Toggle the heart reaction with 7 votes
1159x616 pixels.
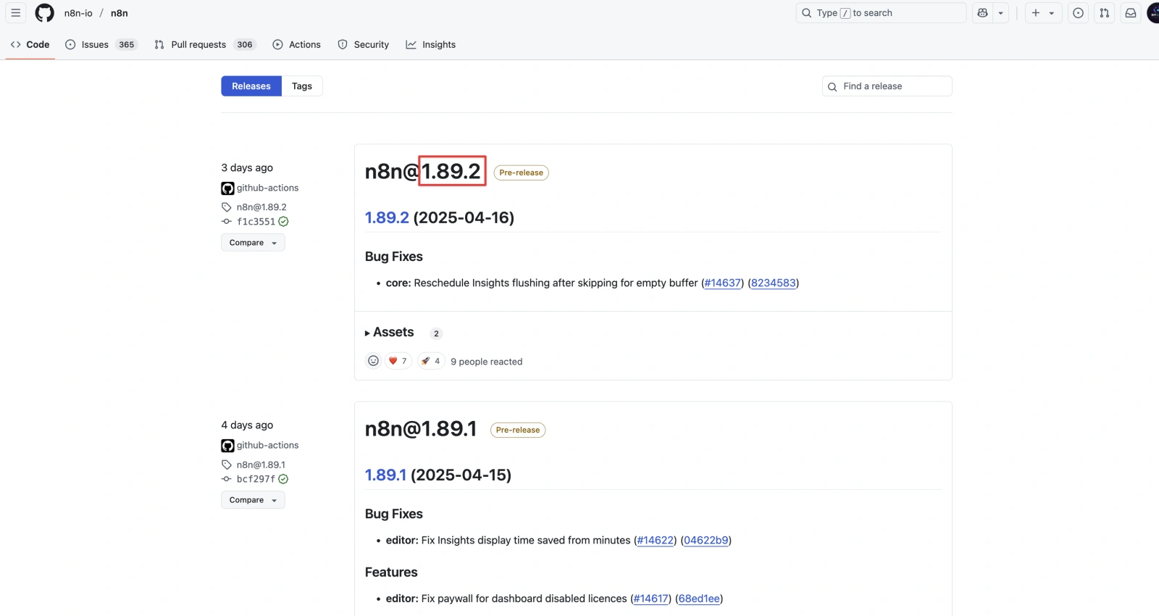click(398, 361)
